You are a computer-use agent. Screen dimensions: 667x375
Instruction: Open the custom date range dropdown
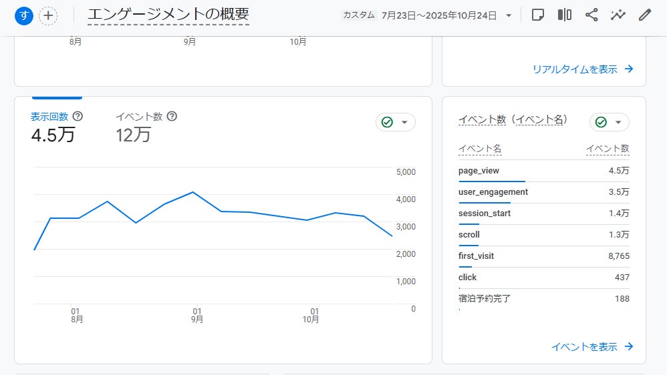coord(509,15)
